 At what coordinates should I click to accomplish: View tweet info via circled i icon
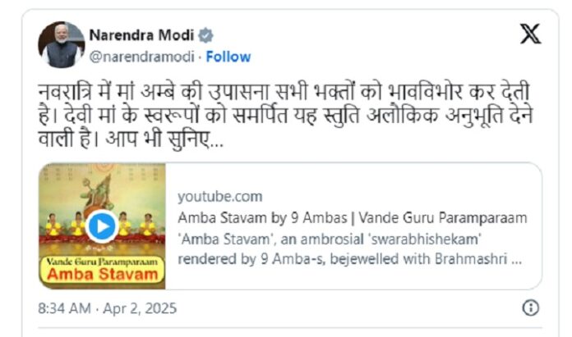pos(530,307)
